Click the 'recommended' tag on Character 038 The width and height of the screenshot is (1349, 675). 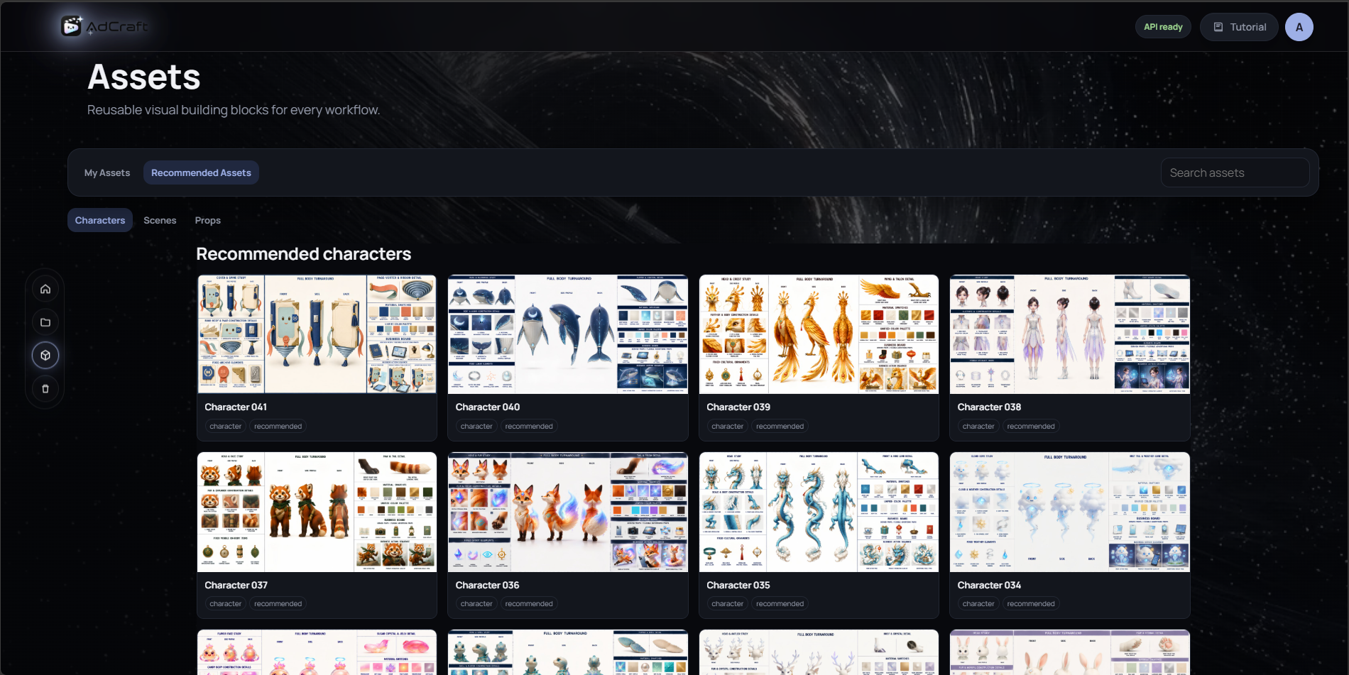pos(1031,426)
